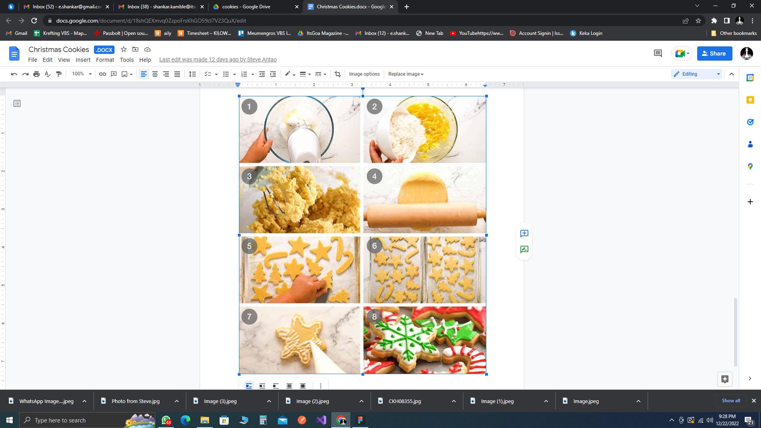Click the blue Share button
Viewport: 761px width, 428px height.
(x=714, y=53)
